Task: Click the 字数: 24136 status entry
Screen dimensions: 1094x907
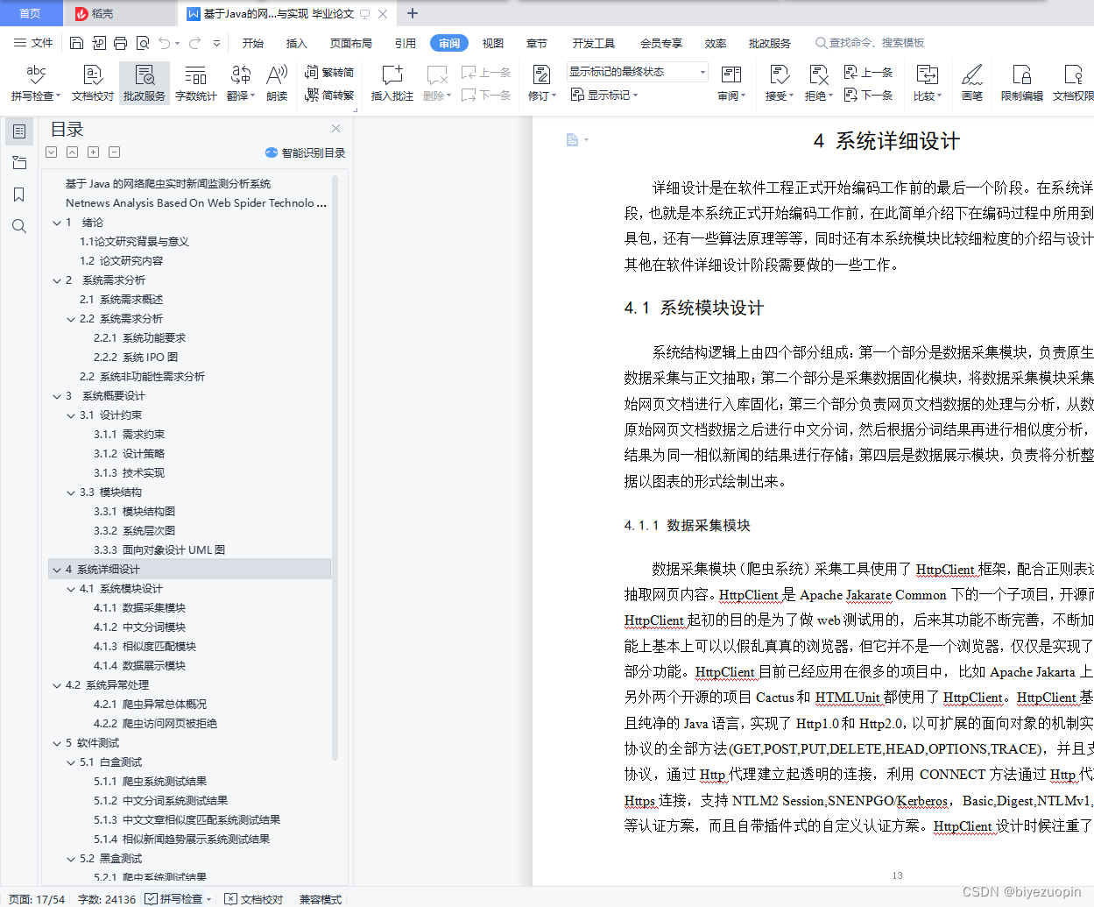Action: [x=107, y=899]
